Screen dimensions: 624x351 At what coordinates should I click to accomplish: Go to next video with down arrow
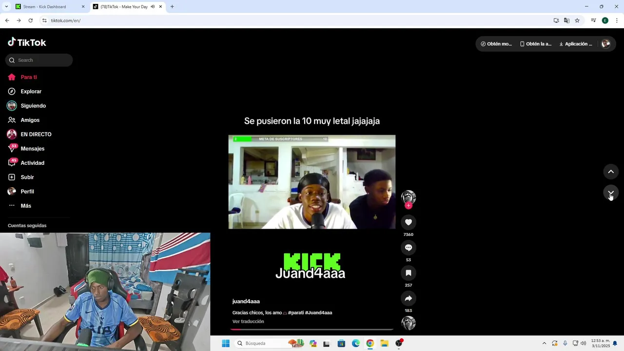[611, 193]
